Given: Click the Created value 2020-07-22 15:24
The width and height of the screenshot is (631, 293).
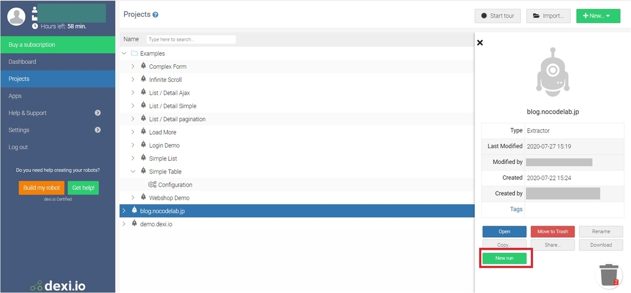Looking at the screenshot, I should 549,178.
